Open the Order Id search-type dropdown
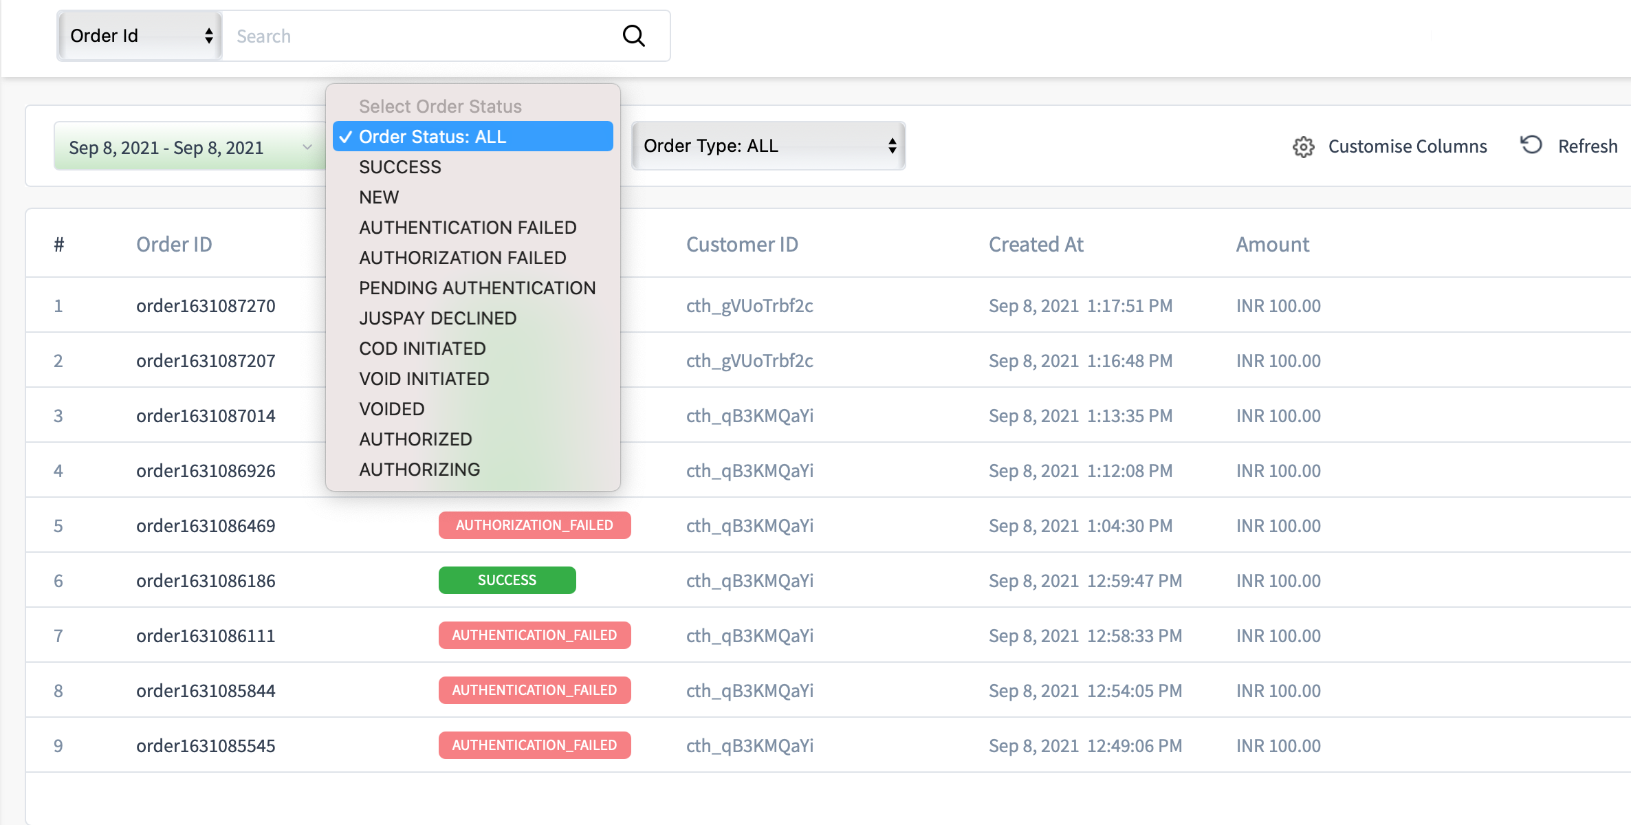Screen dimensions: 1631x825 point(140,36)
